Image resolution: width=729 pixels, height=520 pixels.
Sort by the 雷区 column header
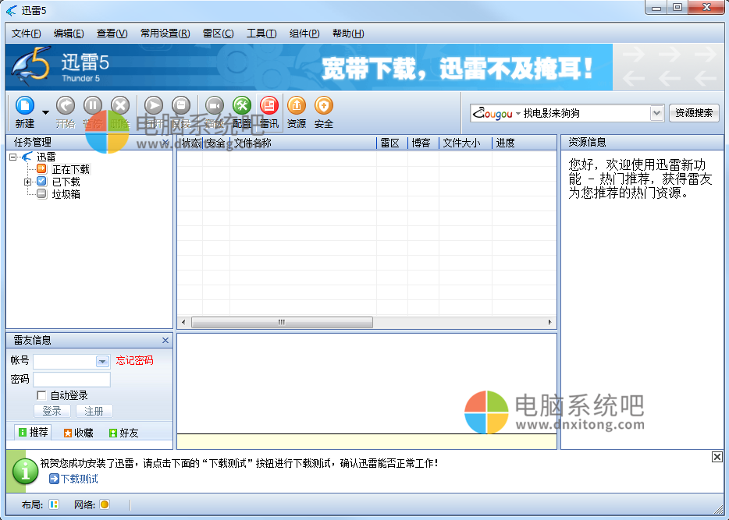pos(392,143)
